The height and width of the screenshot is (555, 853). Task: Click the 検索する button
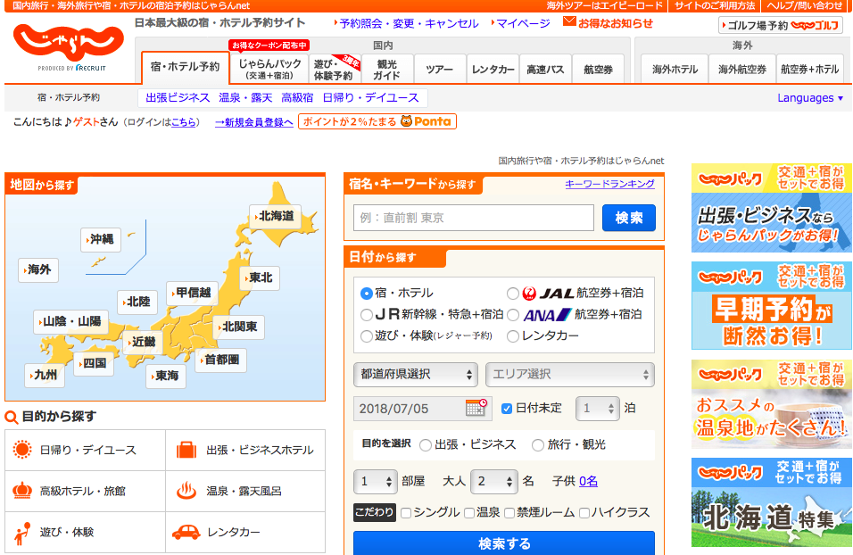tap(504, 543)
